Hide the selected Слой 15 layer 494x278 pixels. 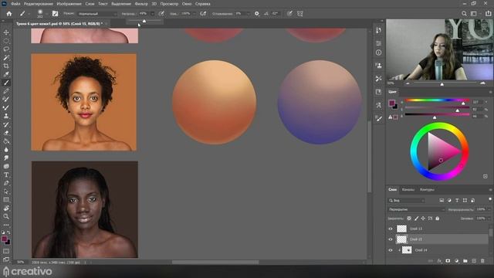391,239
